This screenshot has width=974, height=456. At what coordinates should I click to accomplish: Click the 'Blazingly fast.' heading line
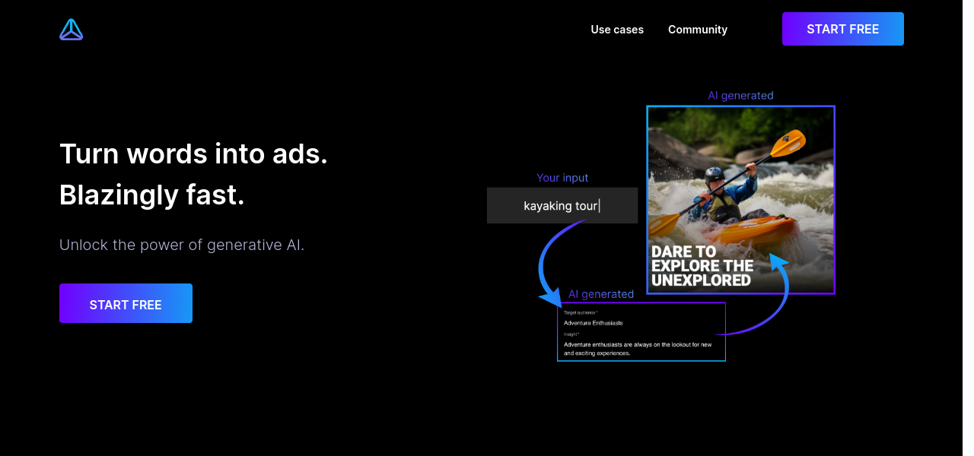[152, 196]
